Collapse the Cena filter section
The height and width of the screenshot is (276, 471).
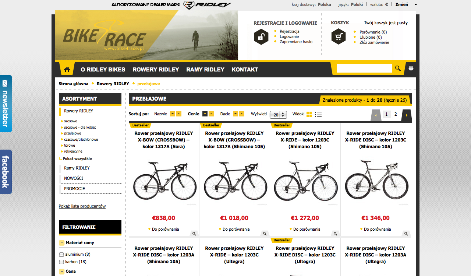[62, 272]
